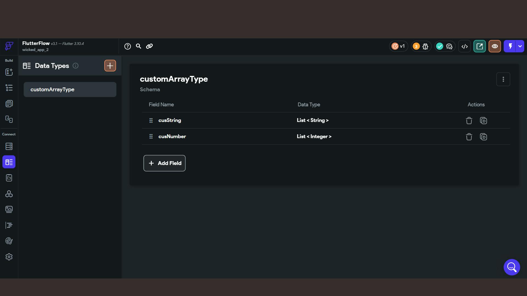Open customArrayType three-dot options menu
Viewport: 527px width, 296px height.
coord(503,79)
